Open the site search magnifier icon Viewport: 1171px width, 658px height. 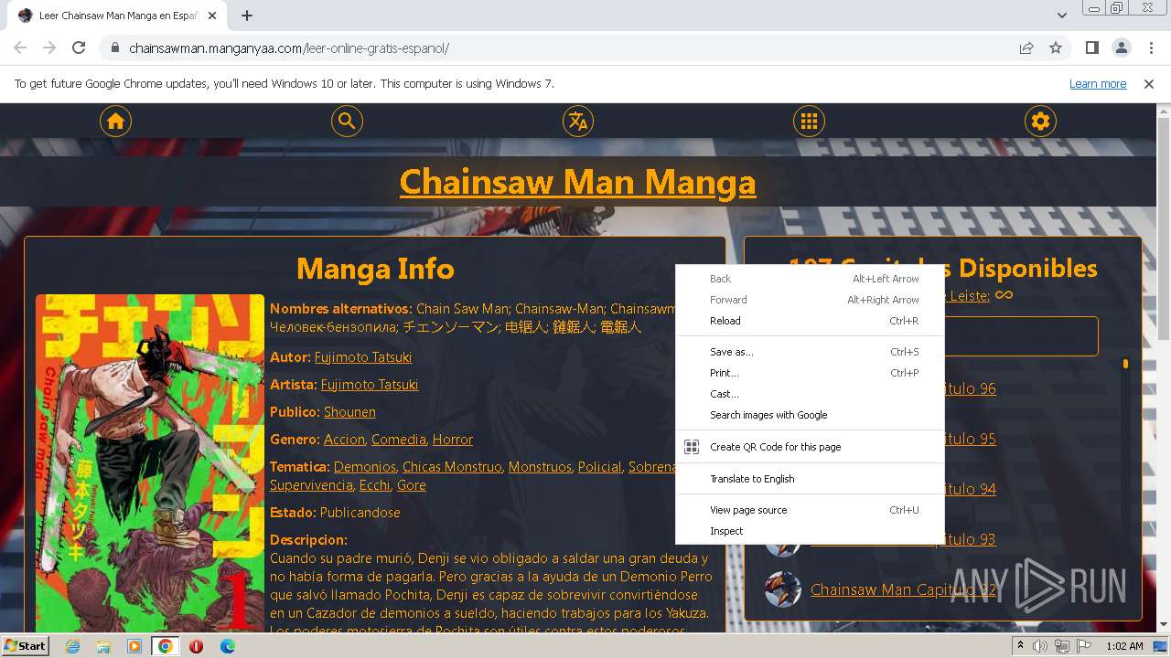347,121
